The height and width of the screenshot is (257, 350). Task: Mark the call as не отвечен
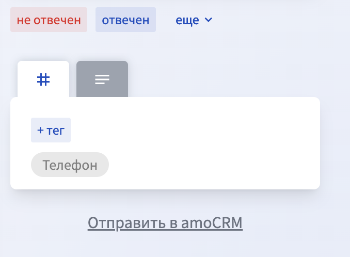[x=49, y=20]
